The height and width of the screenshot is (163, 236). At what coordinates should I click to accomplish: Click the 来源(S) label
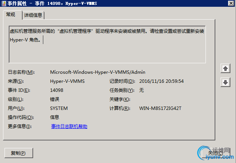16,81
